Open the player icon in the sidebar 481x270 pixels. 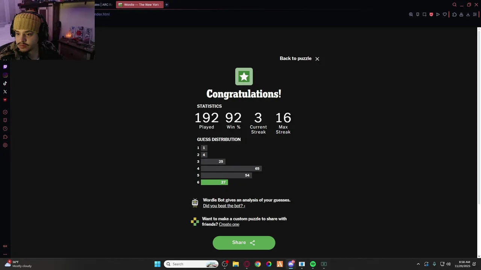pos(5,112)
